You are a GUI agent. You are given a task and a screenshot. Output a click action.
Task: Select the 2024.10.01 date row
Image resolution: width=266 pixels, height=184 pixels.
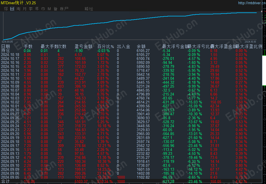coord(10,106)
